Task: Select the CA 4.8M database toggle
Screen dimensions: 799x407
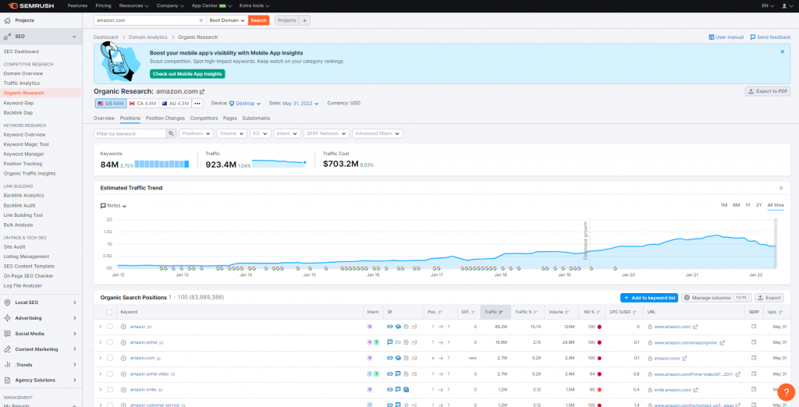Action: [142, 104]
